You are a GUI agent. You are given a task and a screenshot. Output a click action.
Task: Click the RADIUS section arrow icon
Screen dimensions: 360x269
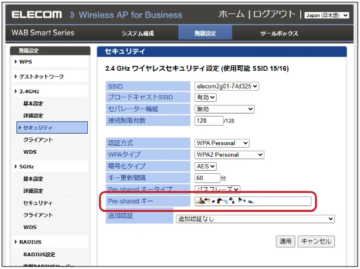16,242
